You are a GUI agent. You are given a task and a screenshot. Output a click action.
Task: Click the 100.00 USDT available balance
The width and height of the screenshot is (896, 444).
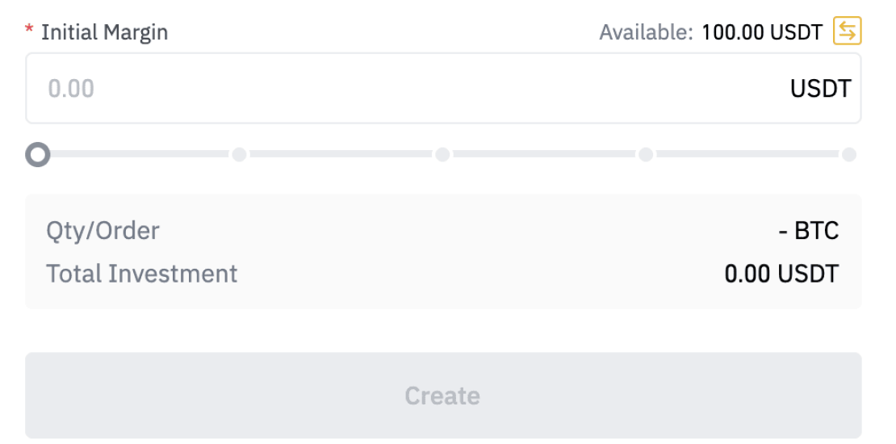point(761,32)
